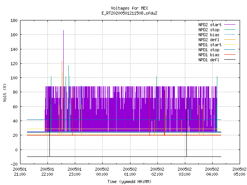Select the 'NPD1 start' legend label
The height and width of the screenshot is (185, 247).
coord(210,45)
